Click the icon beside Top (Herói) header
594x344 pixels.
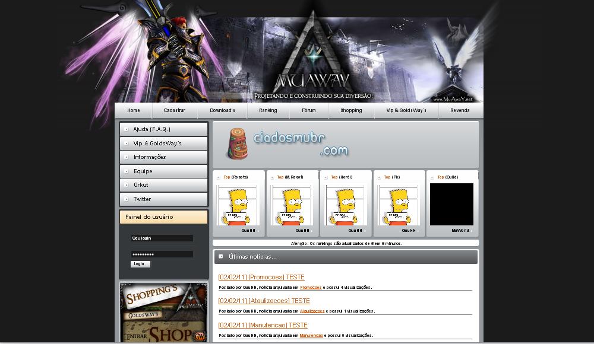(326, 177)
